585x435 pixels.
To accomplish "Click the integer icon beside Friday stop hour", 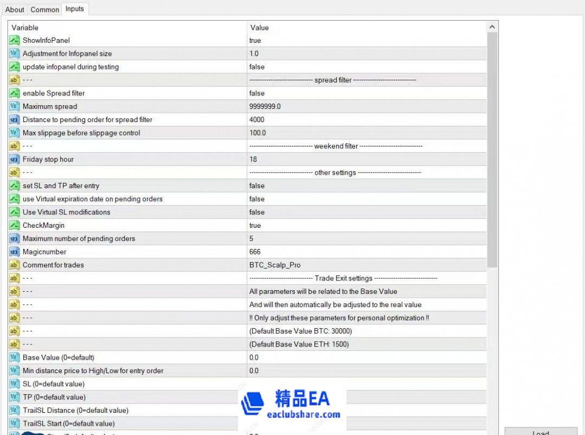I will [14, 159].
